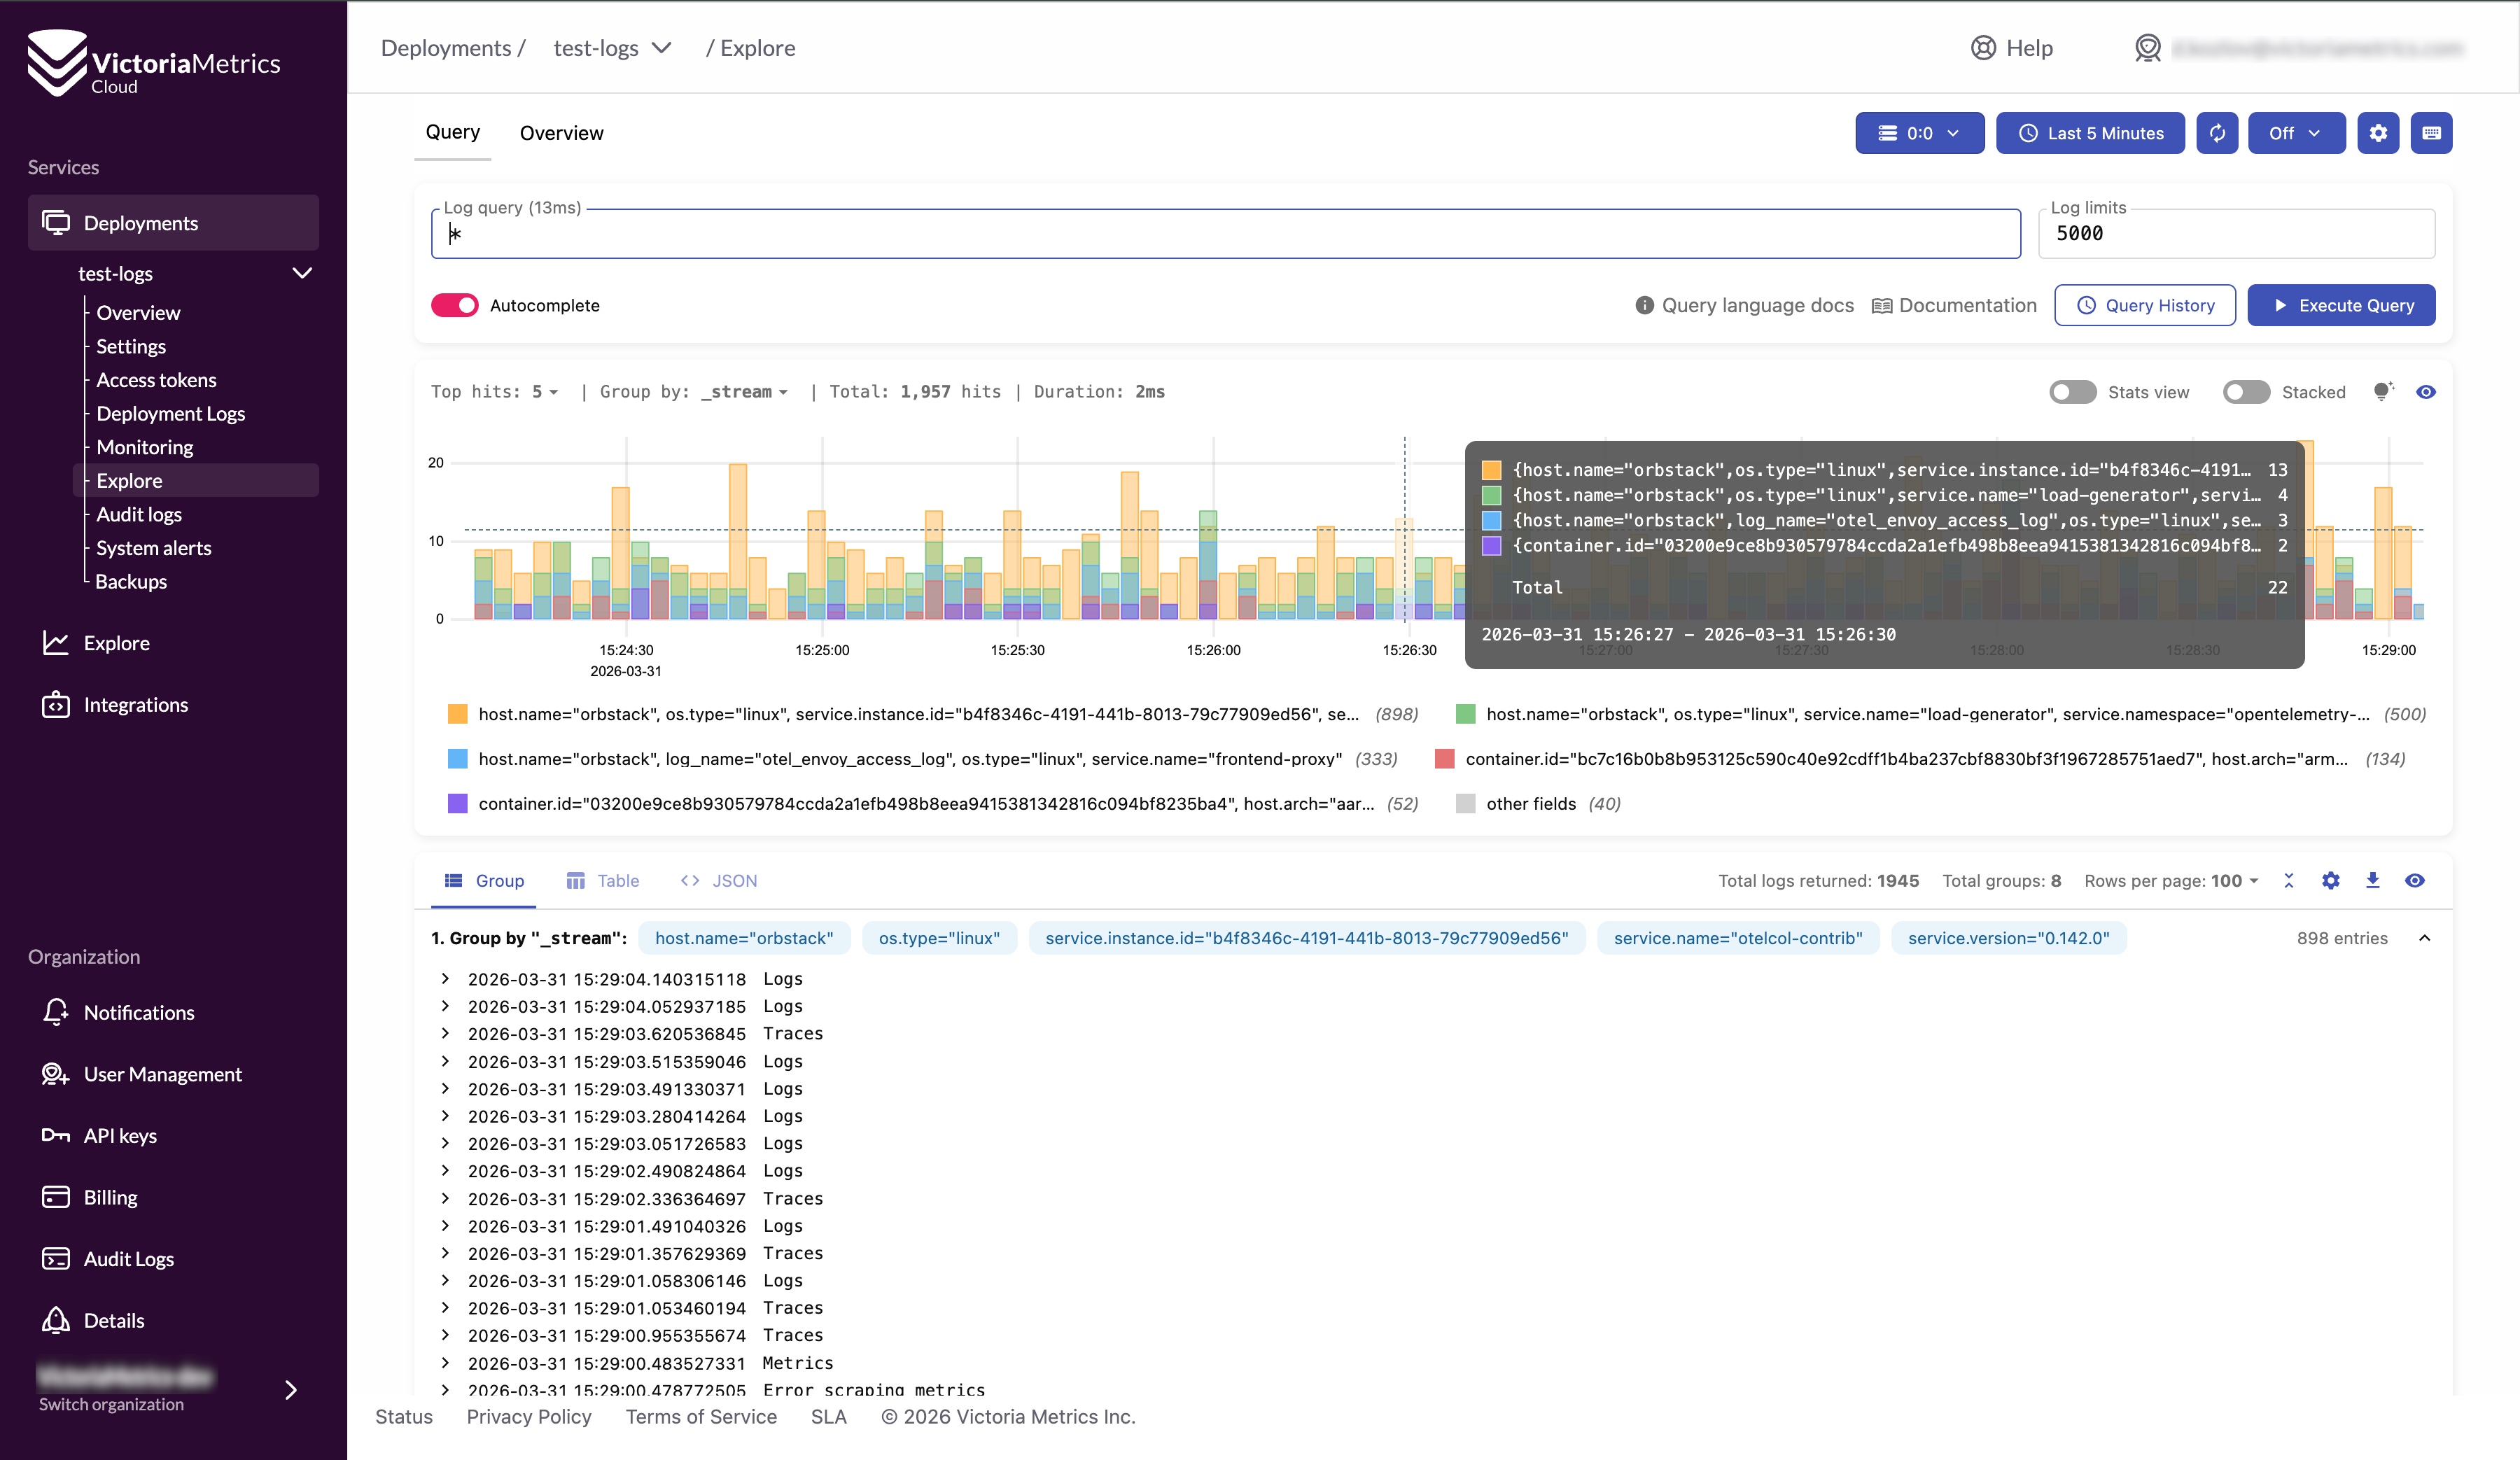This screenshot has width=2520, height=1460.
Task: Open the log view settings gear
Action: tap(2330, 880)
